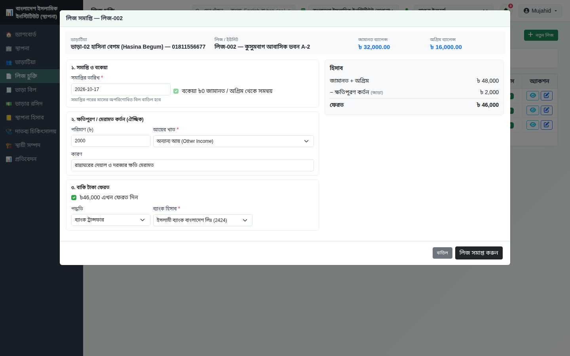Screen dimensions: 570x356
Task: Click the দাতব্য চিকিৎসালয় stethoscope icon
Action: tap(9, 132)
